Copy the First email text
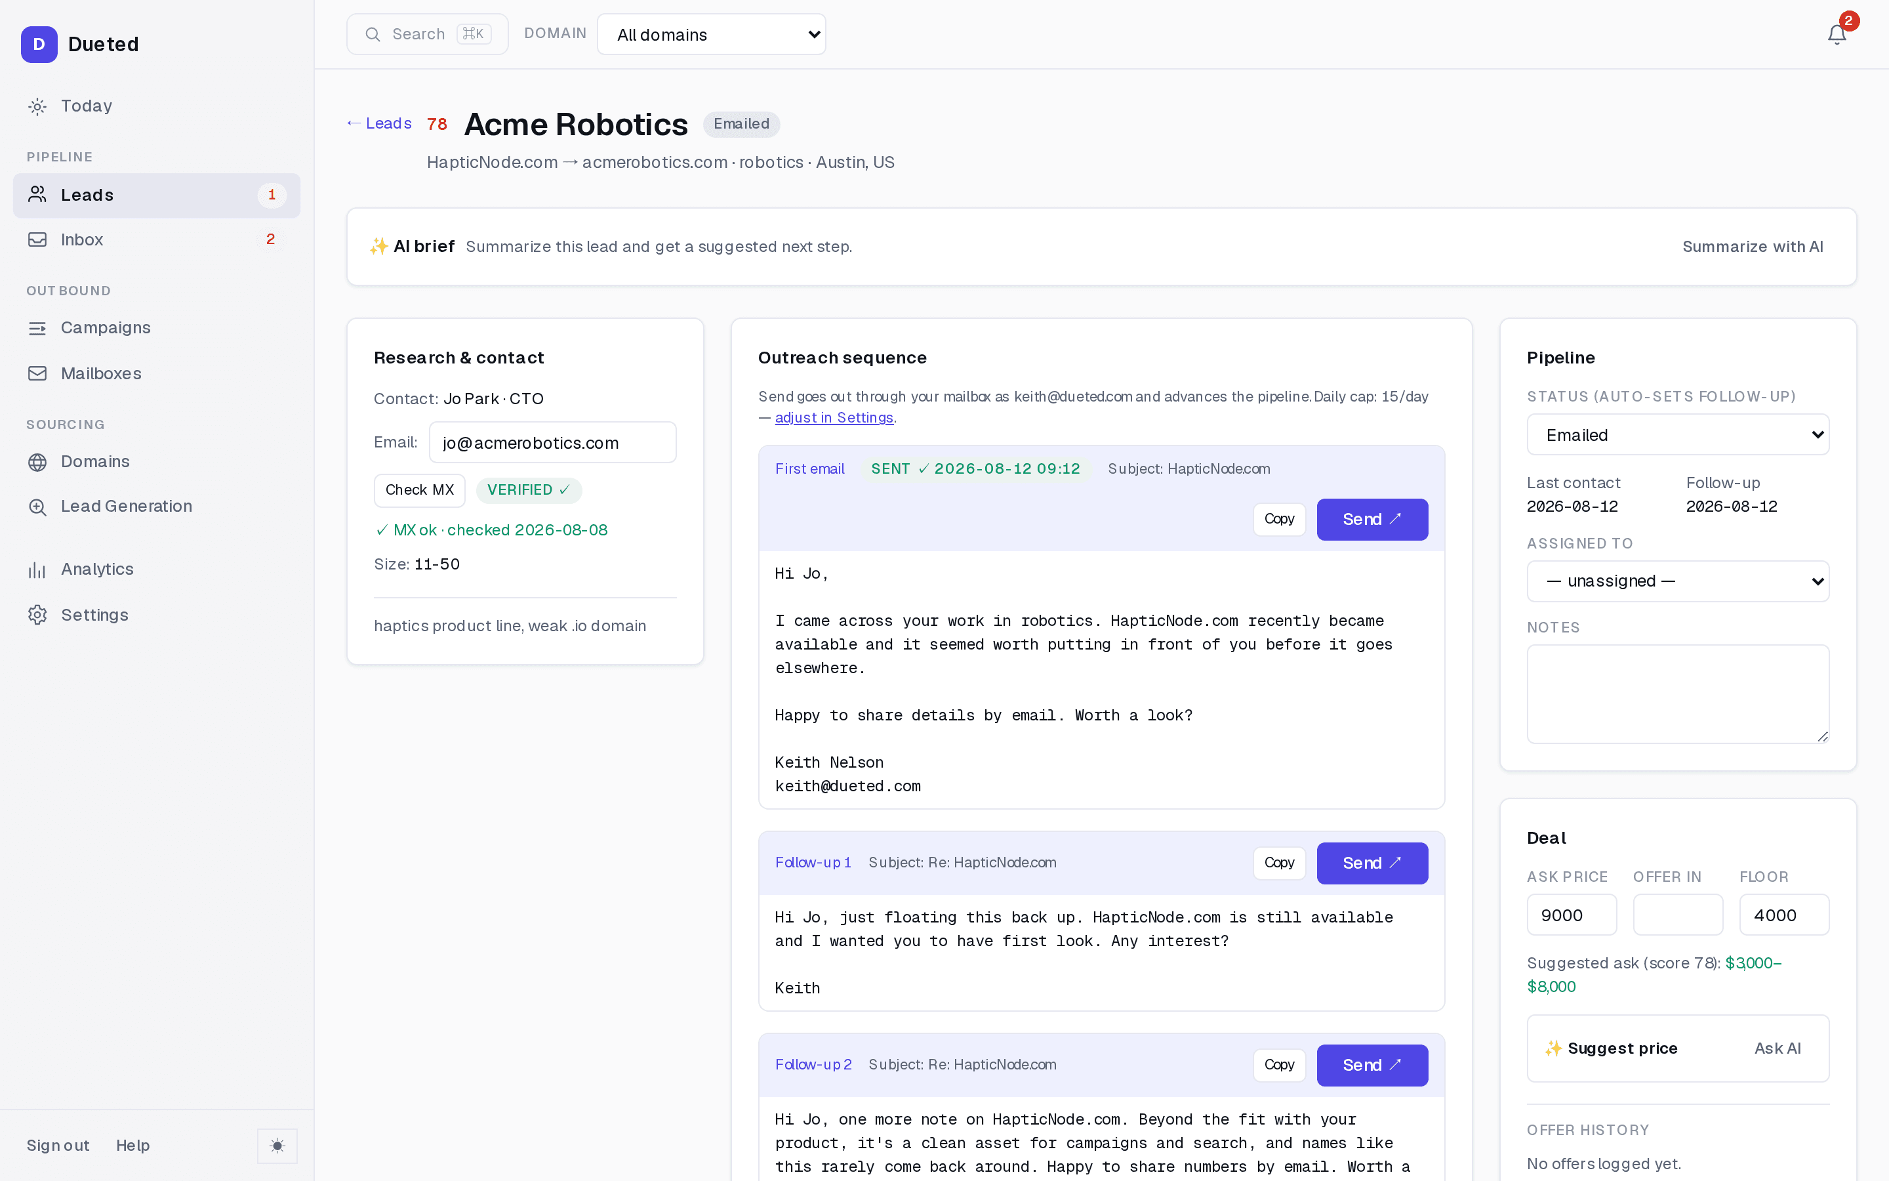The image size is (1889, 1181). coord(1278,520)
